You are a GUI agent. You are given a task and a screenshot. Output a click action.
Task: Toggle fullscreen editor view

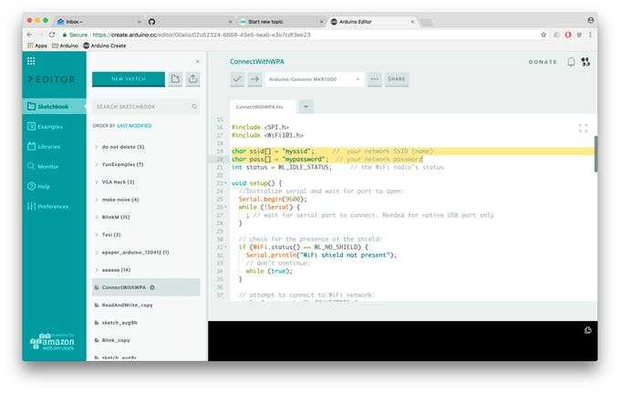tap(583, 129)
